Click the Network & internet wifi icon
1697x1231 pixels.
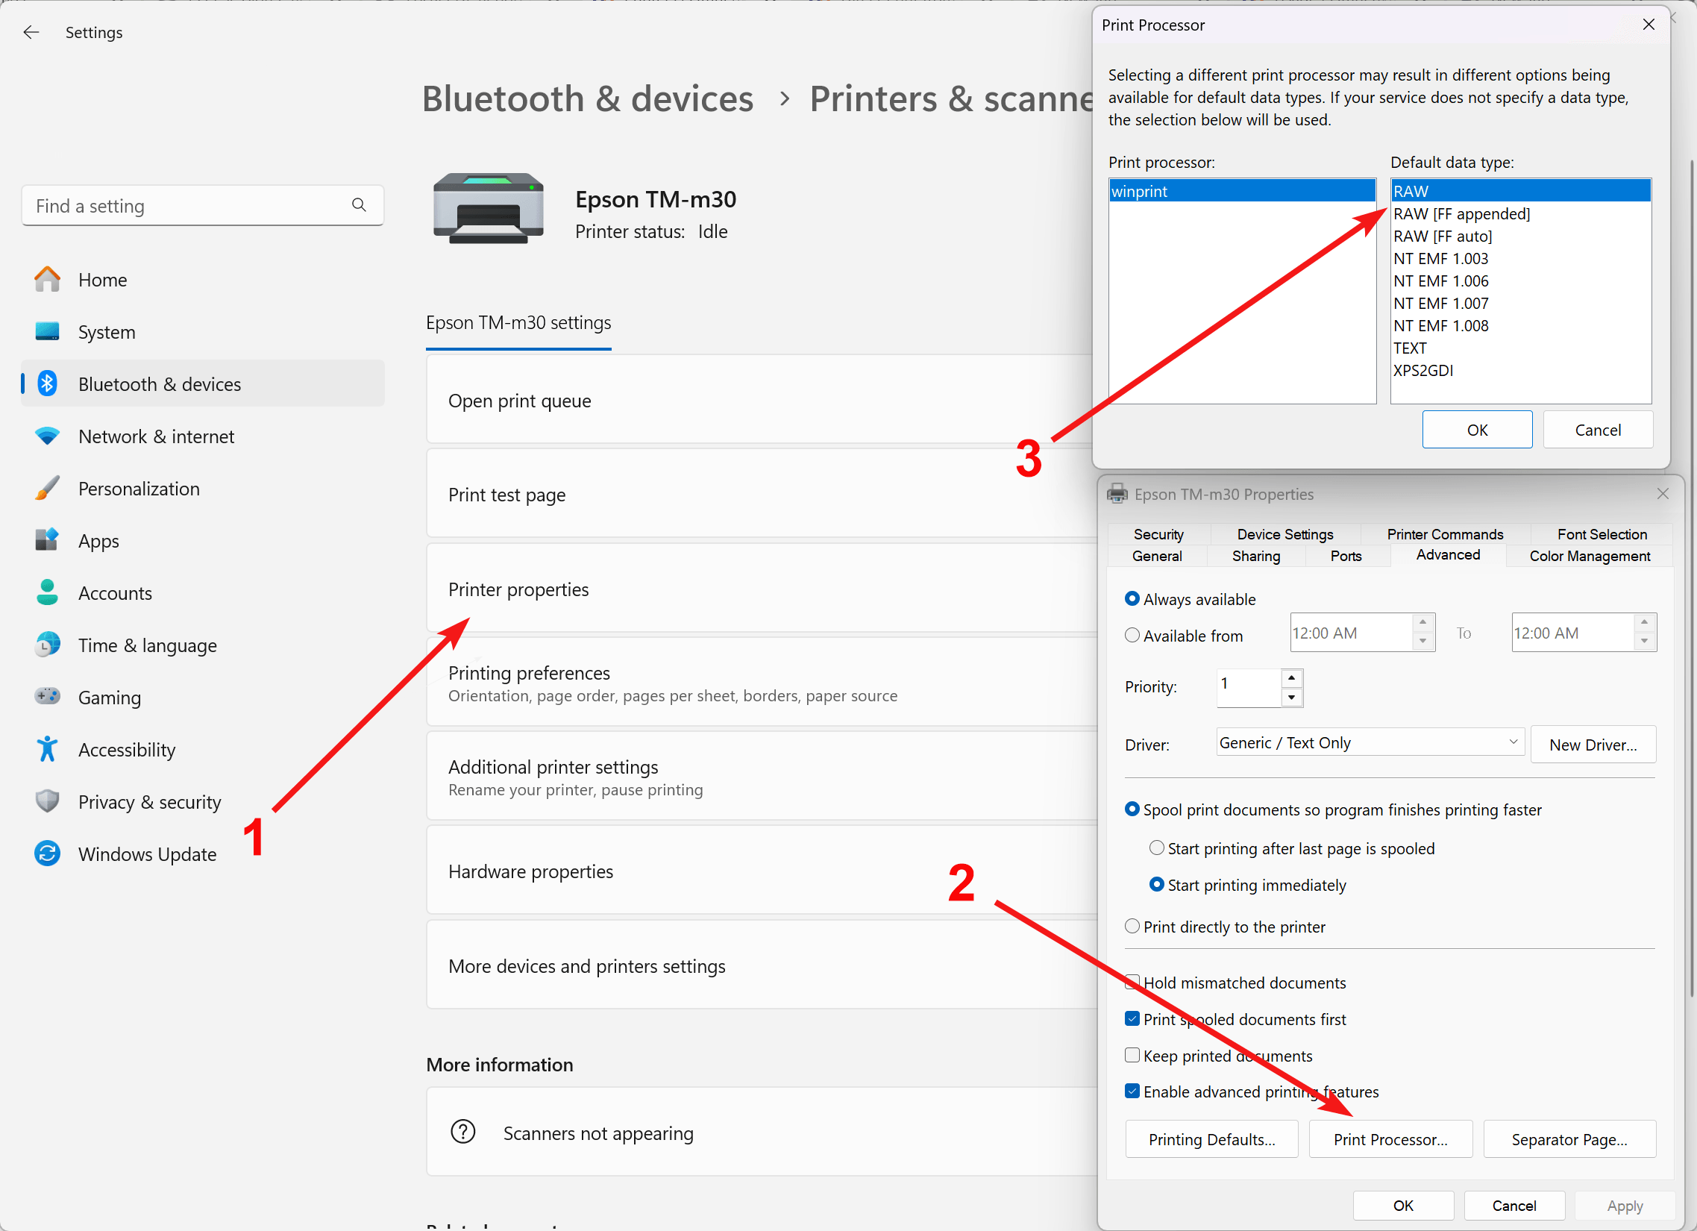47,436
